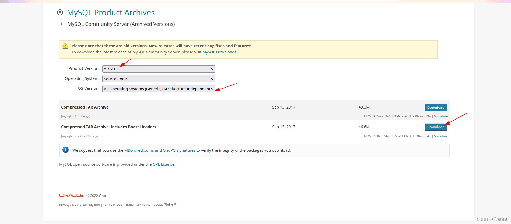Viewport: 511px width, 224px height.
Task: Open the Product Version dropdown showing 5.7.20
Action: 159,69
